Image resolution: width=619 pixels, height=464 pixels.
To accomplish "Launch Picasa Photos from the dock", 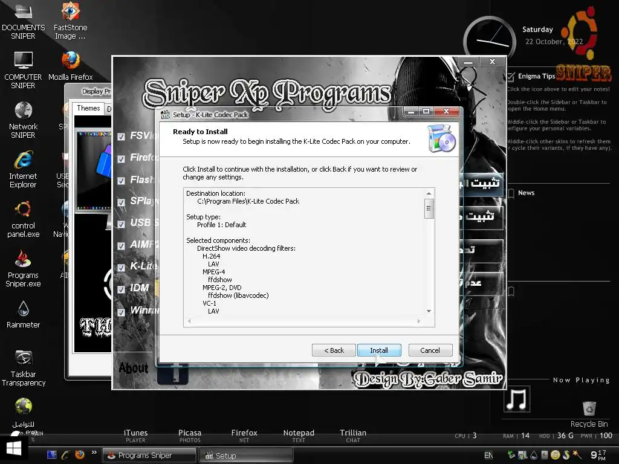I will pyautogui.click(x=190, y=436).
